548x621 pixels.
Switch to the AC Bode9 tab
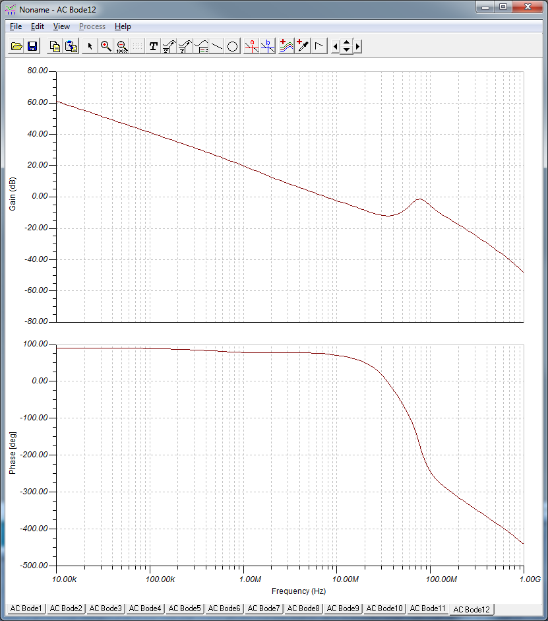(x=343, y=608)
